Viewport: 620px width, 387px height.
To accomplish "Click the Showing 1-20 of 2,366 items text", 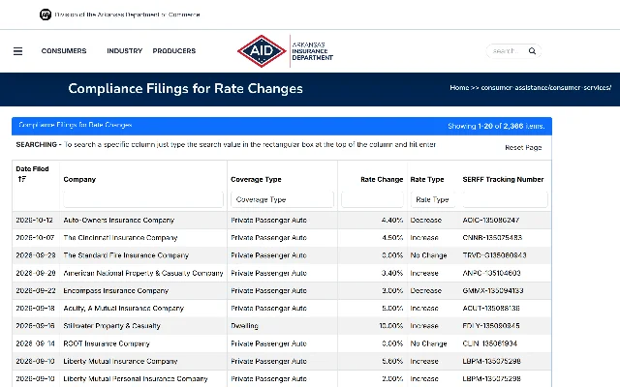I will [496, 127].
